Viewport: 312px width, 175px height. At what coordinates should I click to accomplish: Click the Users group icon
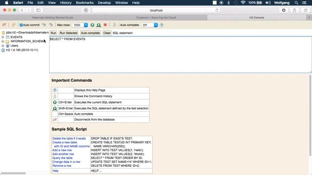coord(8,46)
